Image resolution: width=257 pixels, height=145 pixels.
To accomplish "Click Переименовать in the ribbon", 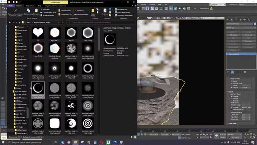I will (x=81, y=14).
